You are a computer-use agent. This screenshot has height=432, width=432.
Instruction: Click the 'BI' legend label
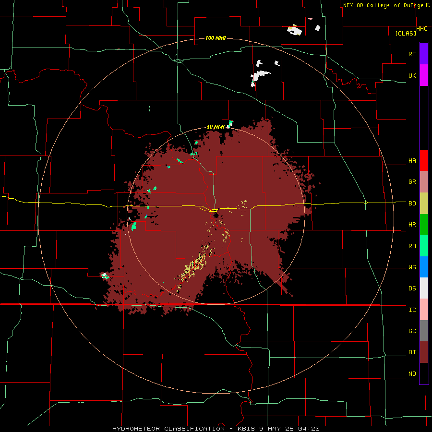click(412, 352)
